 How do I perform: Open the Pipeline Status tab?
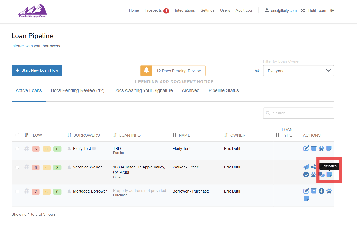tap(223, 90)
